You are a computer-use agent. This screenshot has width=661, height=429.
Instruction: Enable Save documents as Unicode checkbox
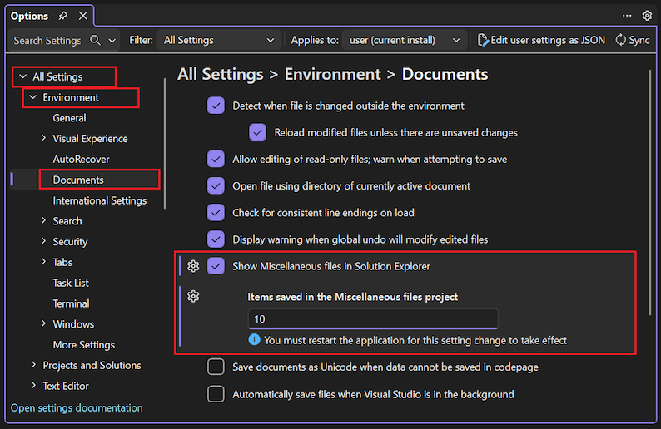point(216,367)
